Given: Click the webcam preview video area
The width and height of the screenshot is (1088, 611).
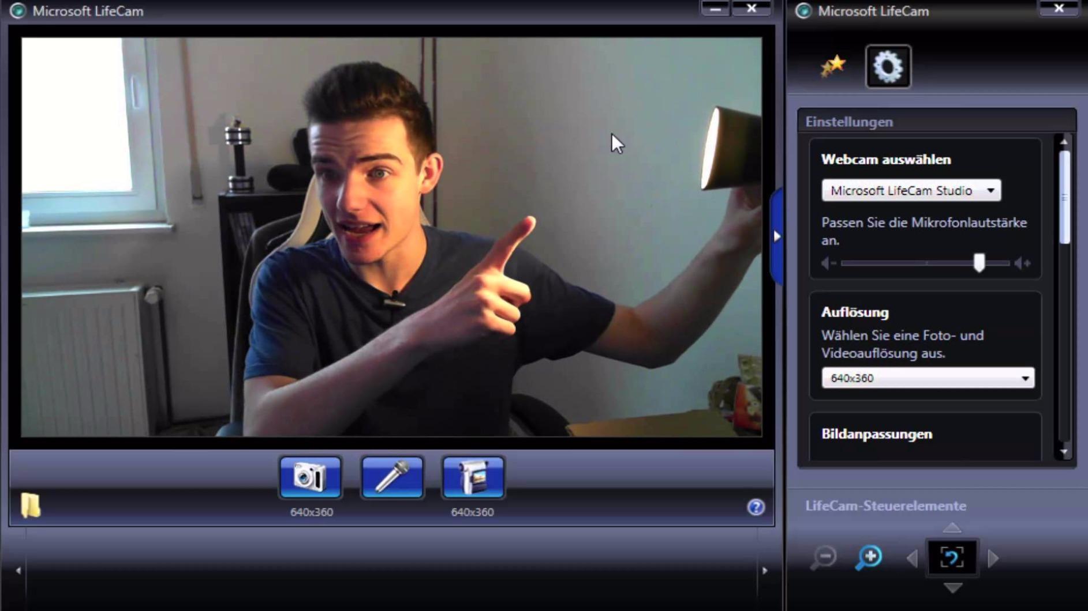Looking at the screenshot, I should (x=391, y=237).
